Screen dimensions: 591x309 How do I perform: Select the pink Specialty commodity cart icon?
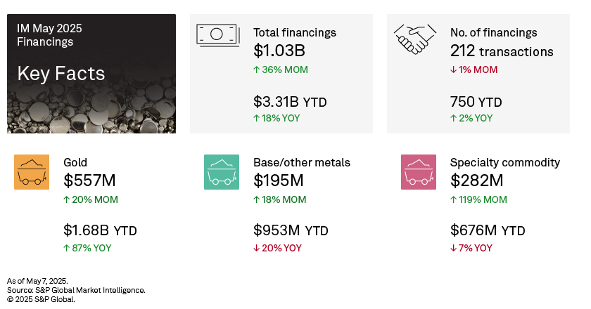pos(419,172)
